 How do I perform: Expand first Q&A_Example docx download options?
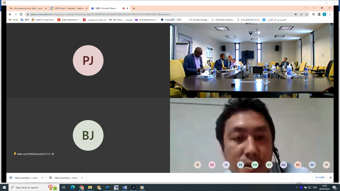42,178
